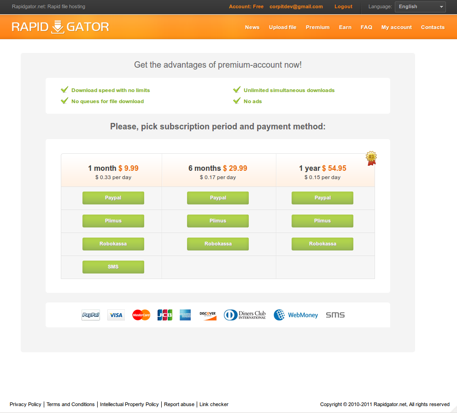This screenshot has height=413, width=457.
Task: Click the '1 year $ 54.95' plan header
Action: (322, 168)
